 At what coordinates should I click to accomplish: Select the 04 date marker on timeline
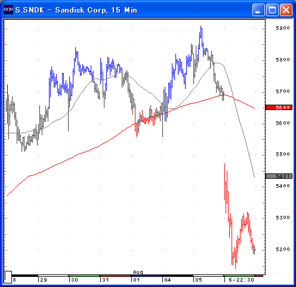[168, 280]
